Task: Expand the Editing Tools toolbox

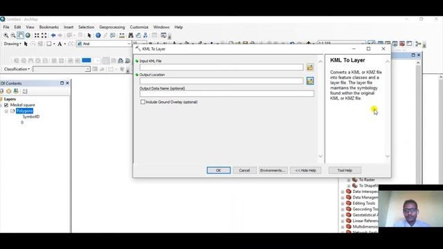Action: [x=343, y=203]
